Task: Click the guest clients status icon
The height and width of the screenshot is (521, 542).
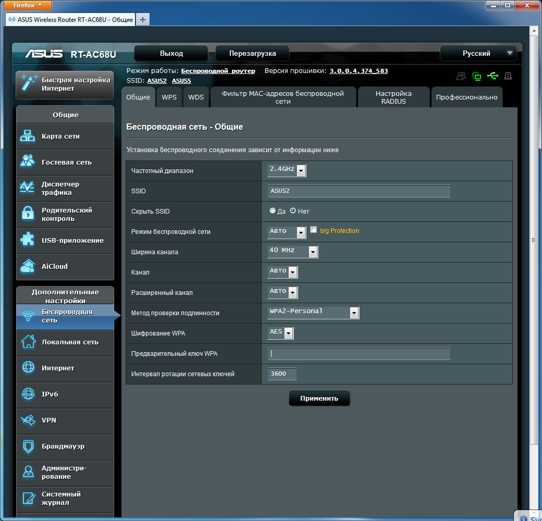Action: (461, 76)
